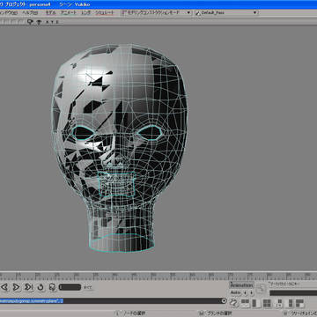Open the モデル (Model) module menu
This screenshot has height=317, width=317.
point(51,13)
